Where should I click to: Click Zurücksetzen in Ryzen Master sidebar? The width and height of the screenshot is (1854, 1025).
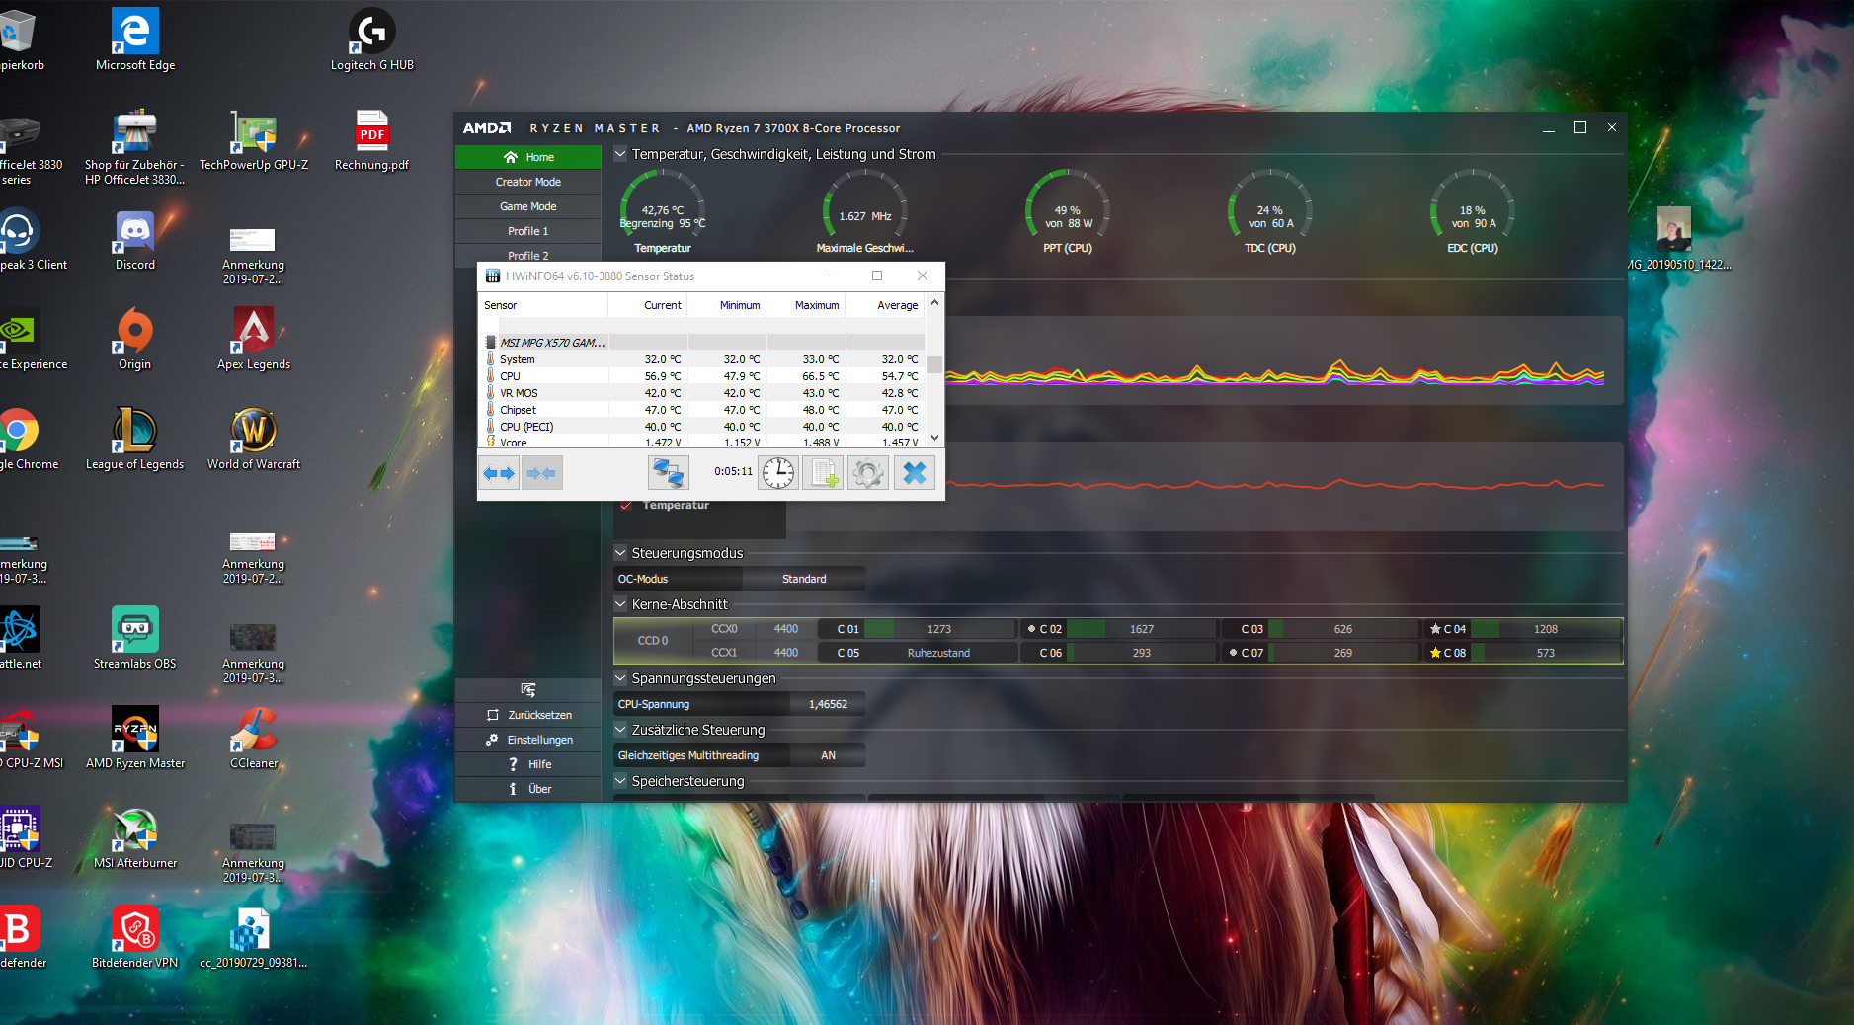click(x=528, y=715)
